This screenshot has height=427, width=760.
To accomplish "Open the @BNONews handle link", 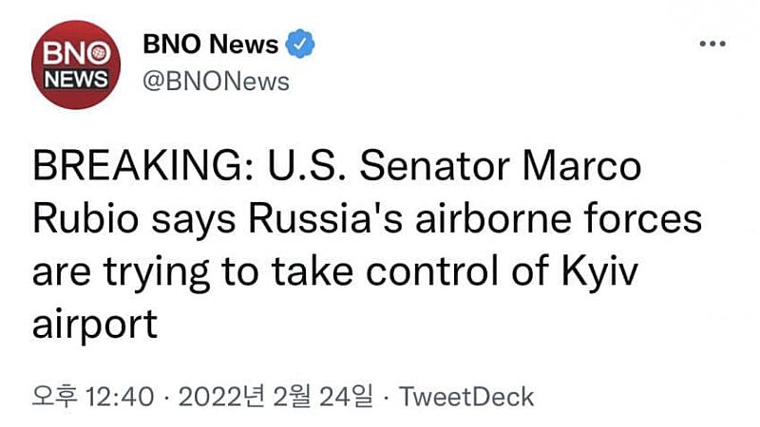I will 215,82.
